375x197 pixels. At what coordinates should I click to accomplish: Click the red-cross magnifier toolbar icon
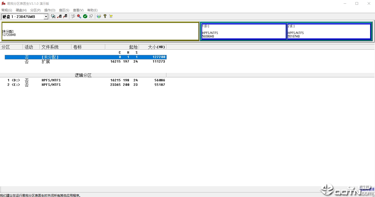79,16
